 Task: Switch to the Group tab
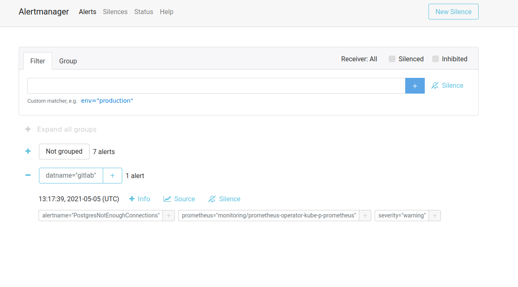point(68,61)
